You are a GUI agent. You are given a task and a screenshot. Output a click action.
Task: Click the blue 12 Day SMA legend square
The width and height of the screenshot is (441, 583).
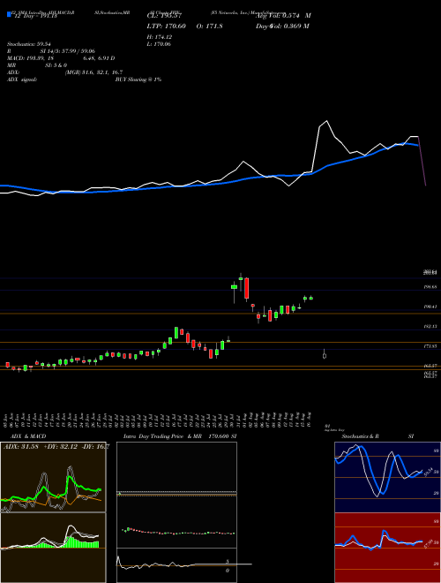(9, 15)
